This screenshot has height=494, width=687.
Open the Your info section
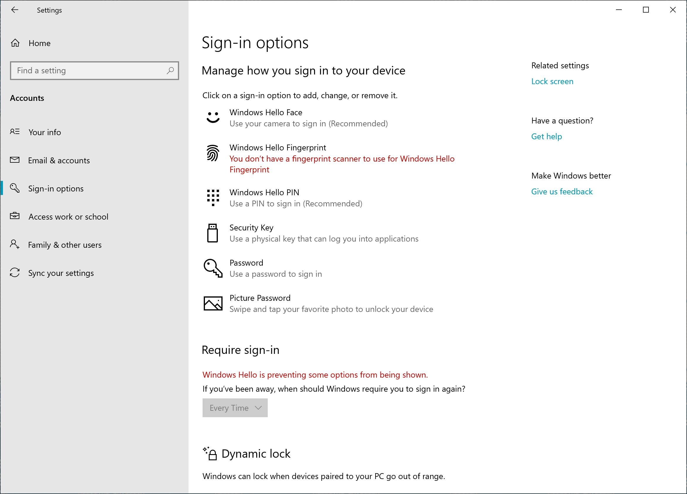45,132
